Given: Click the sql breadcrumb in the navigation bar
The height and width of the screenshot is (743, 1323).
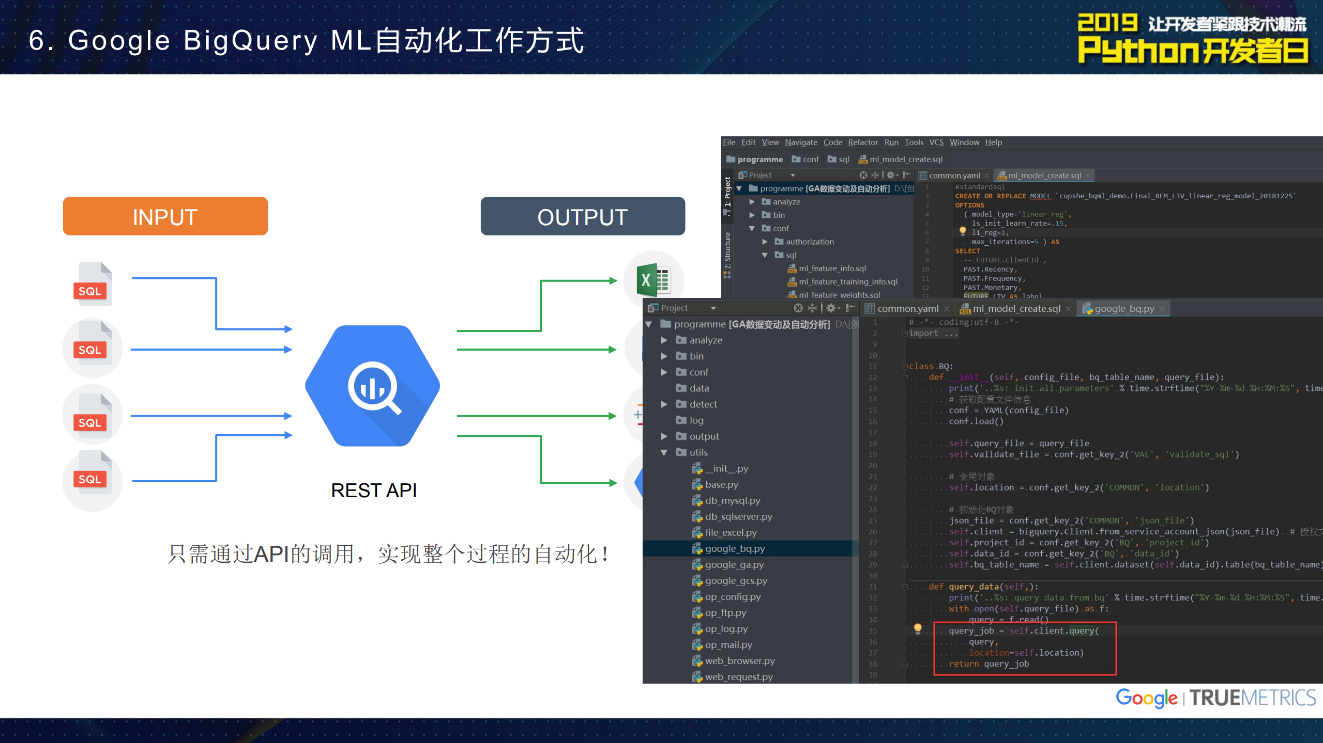Looking at the screenshot, I should [843, 159].
